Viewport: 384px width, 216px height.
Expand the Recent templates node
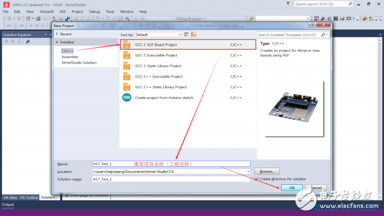click(57, 34)
